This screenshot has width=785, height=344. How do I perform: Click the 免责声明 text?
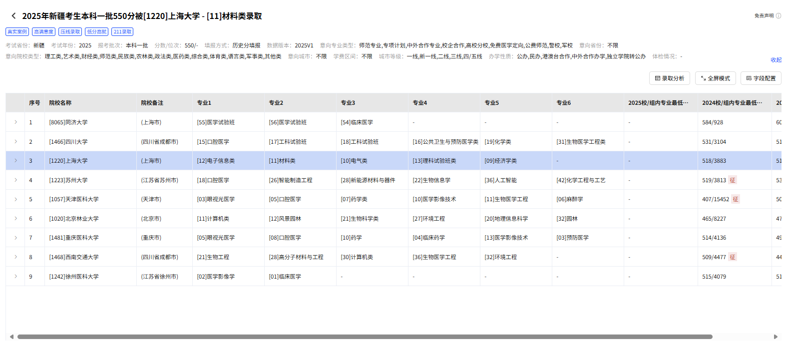click(764, 16)
